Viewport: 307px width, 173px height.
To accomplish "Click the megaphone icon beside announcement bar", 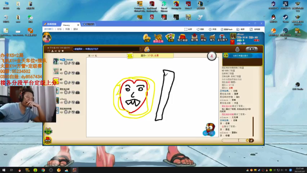I will [147, 49].
